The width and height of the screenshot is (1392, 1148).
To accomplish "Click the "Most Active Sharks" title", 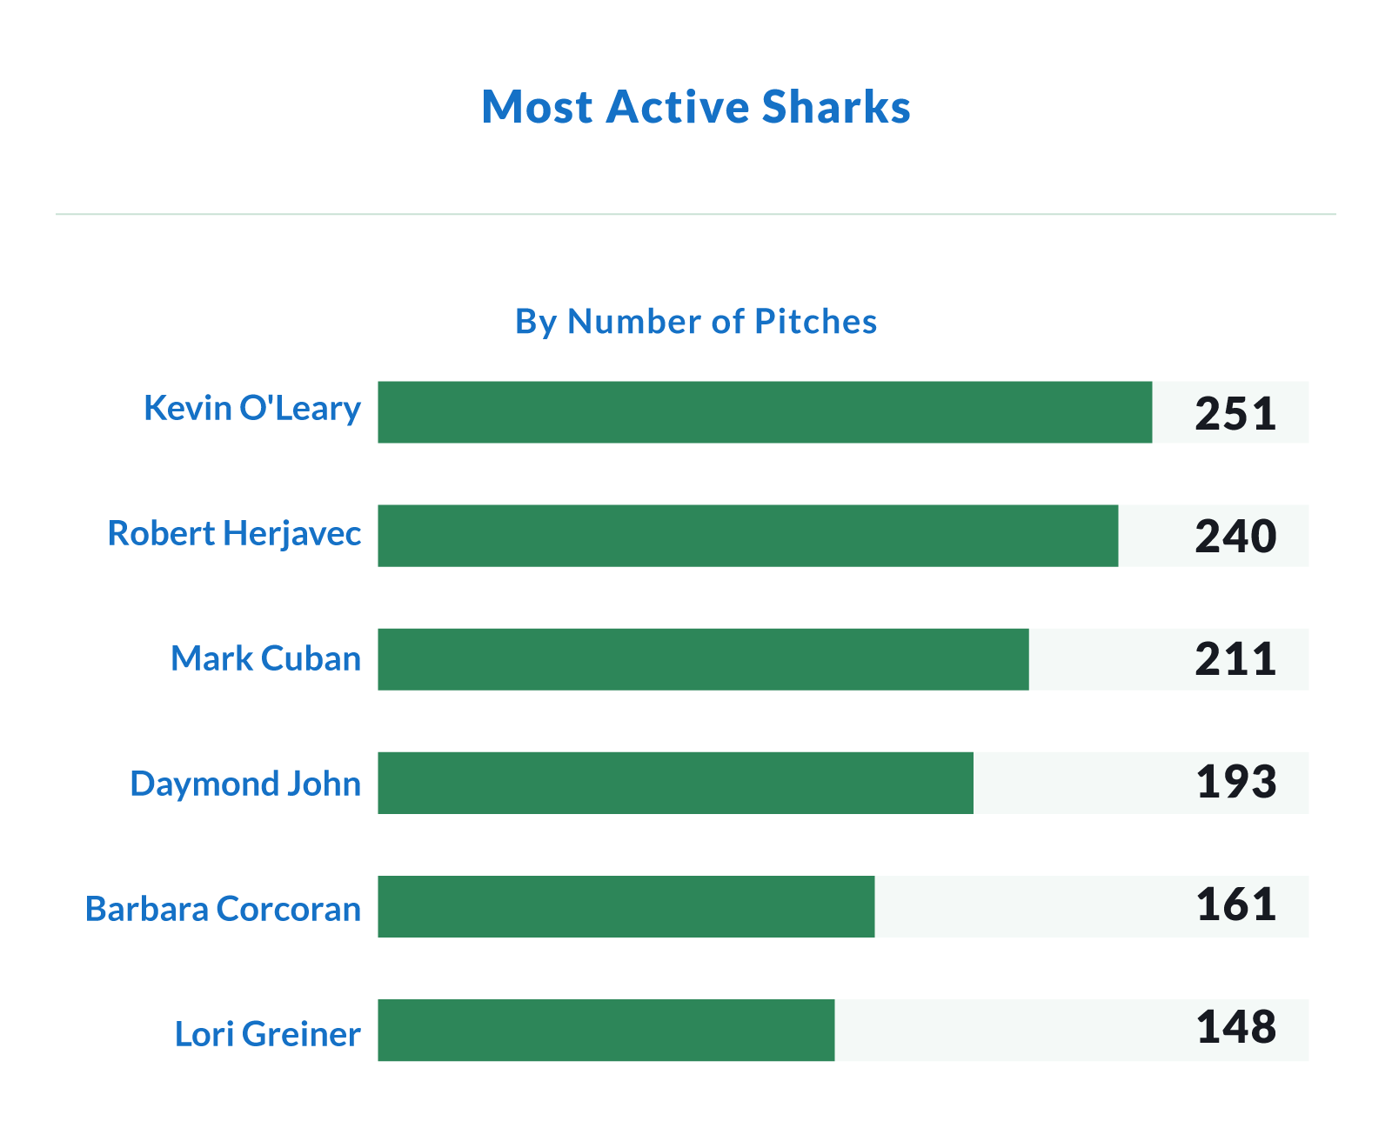I will tap(696, 107).
